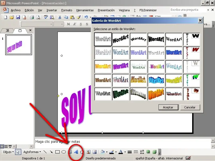215x161 pixels.
Task: Open the Dibujo drawing menu
Action: 8,152
